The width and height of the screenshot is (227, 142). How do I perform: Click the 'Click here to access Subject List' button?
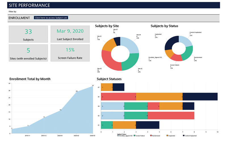tap(51, 18)
